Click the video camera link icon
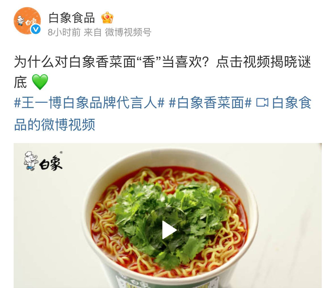The width and height of the screenshot is (332, 288). (262, 102)
